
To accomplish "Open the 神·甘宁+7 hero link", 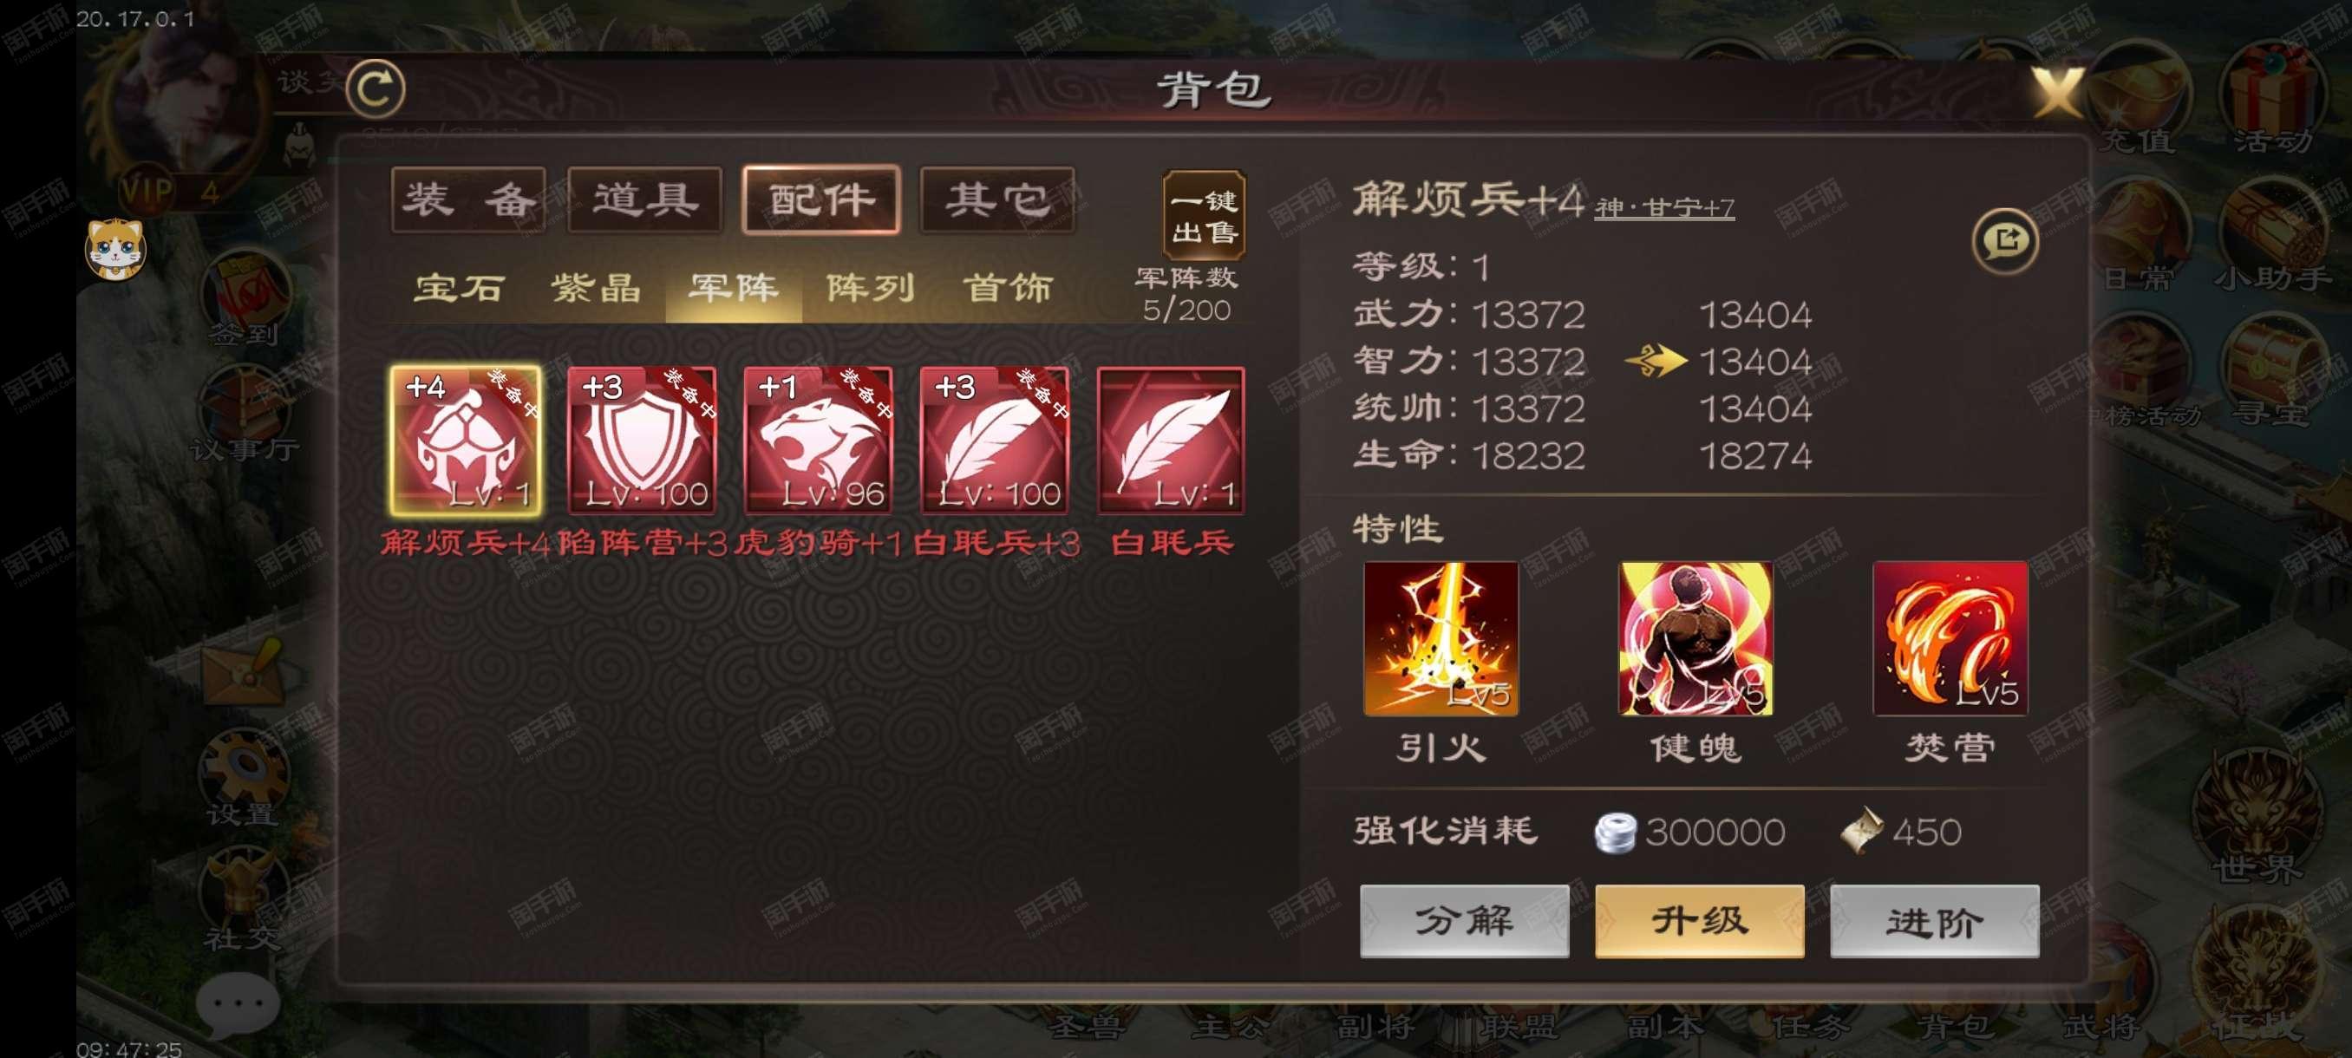I will (1664, 209).
